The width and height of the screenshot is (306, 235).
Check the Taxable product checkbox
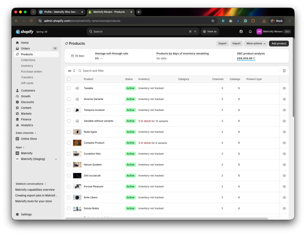pos(69,88)
